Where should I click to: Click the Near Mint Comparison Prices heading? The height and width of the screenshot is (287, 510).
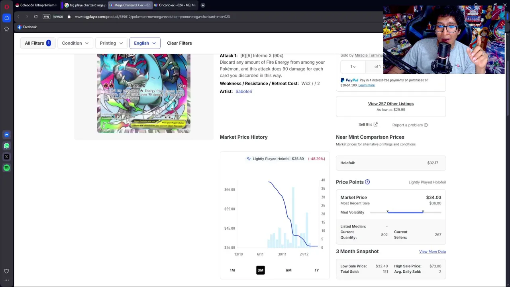(x=370, y=137)
